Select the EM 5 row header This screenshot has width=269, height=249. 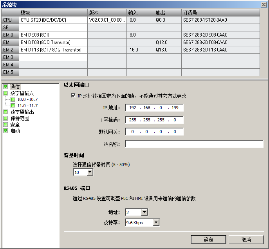click(x=10, y=72)
